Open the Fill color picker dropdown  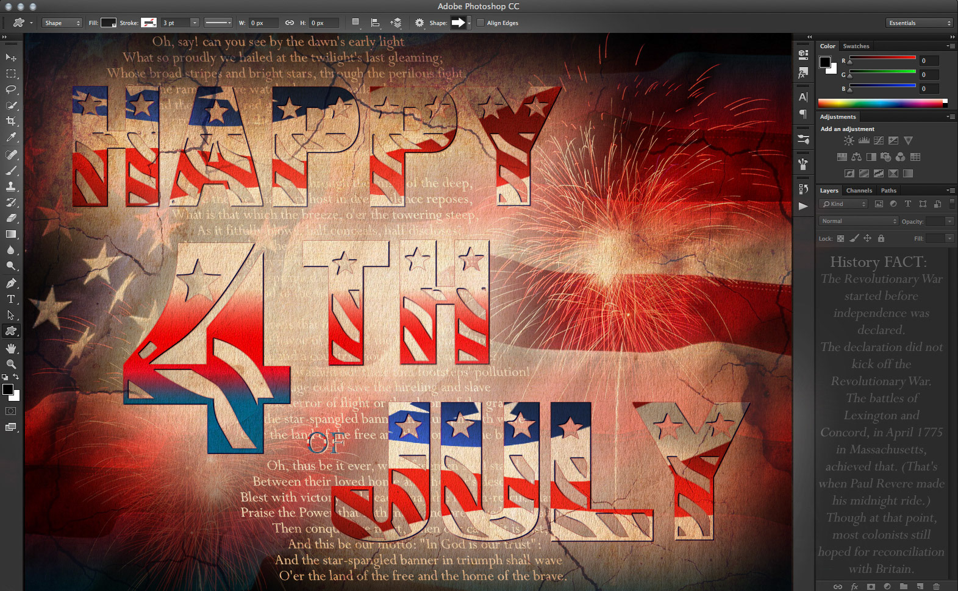point(109,23)
